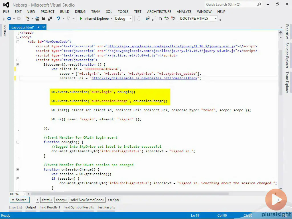Collapse the script type text/javascript block
This screenshot has height=219, width=292.
[x=18, y=60]
